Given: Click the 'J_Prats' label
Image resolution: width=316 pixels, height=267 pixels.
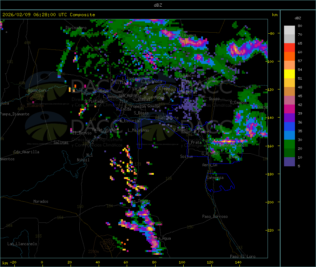Looking at the screenshot, I should [194, 142].
